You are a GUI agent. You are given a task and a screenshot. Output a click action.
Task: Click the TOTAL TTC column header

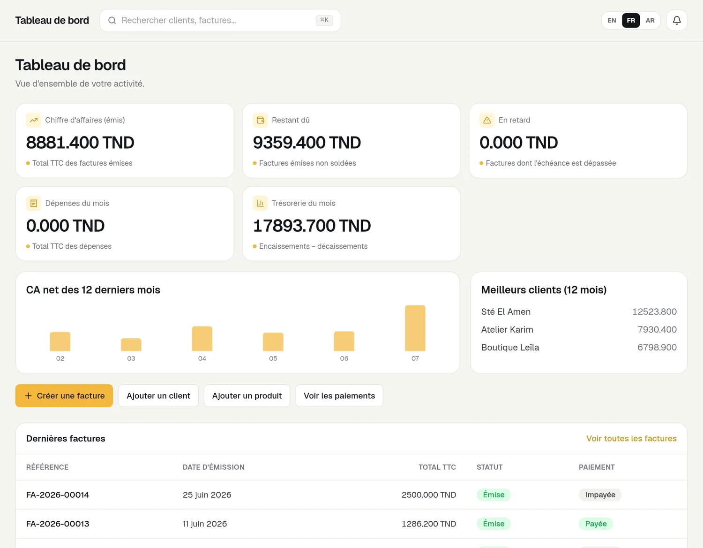437,467
